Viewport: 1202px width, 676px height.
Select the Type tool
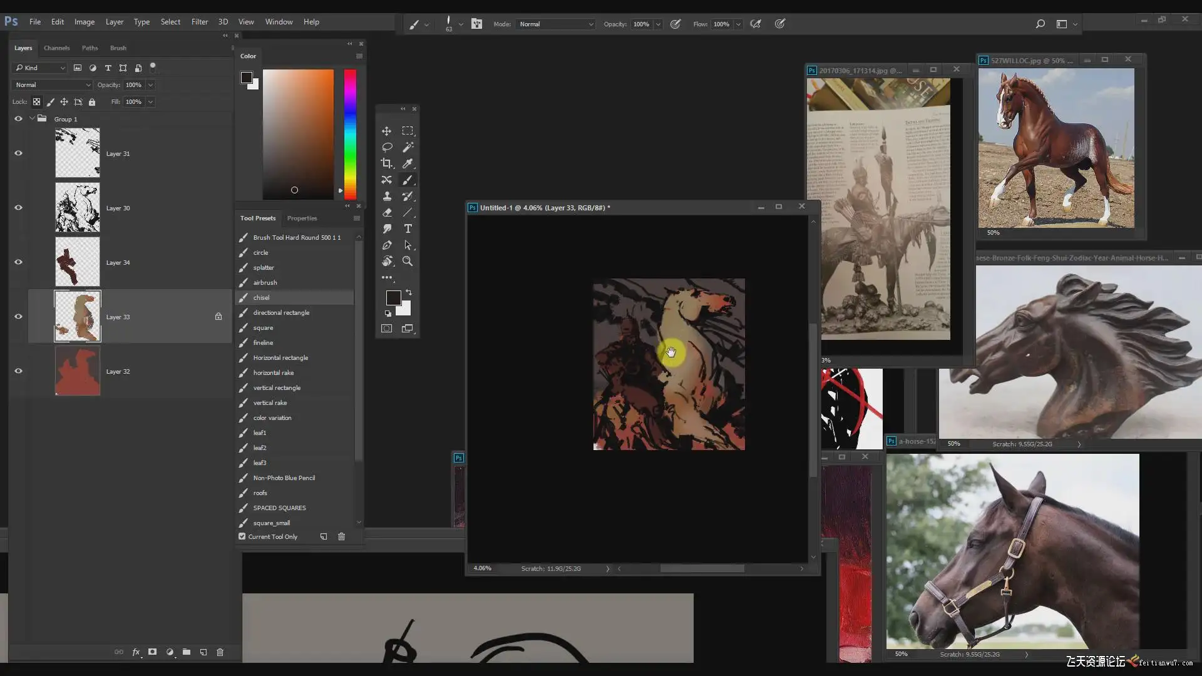(408, 229)
